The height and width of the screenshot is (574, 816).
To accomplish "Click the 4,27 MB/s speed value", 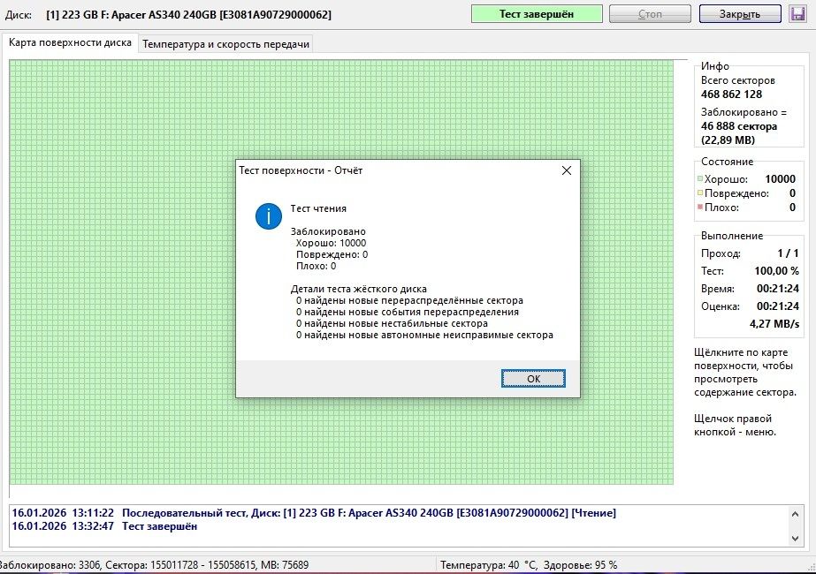I will point(774,323).
